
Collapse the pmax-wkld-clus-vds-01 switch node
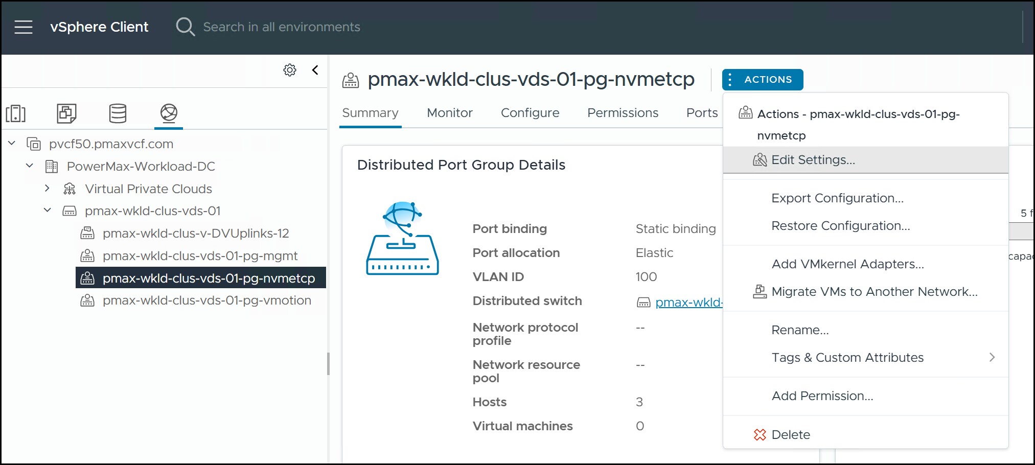coord(48,211)
